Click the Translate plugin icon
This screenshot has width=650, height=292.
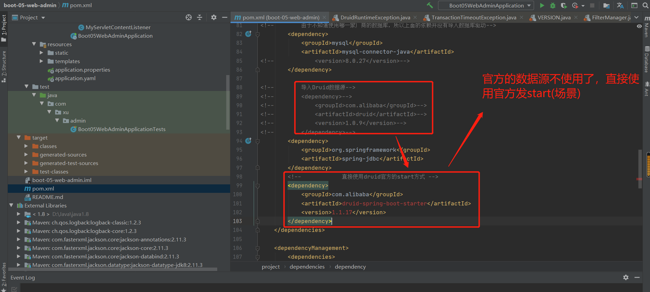[620, 5]
